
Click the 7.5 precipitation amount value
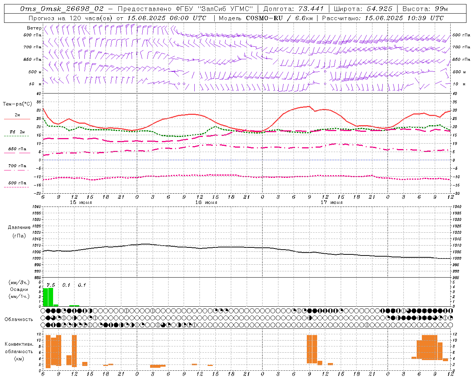51,285
